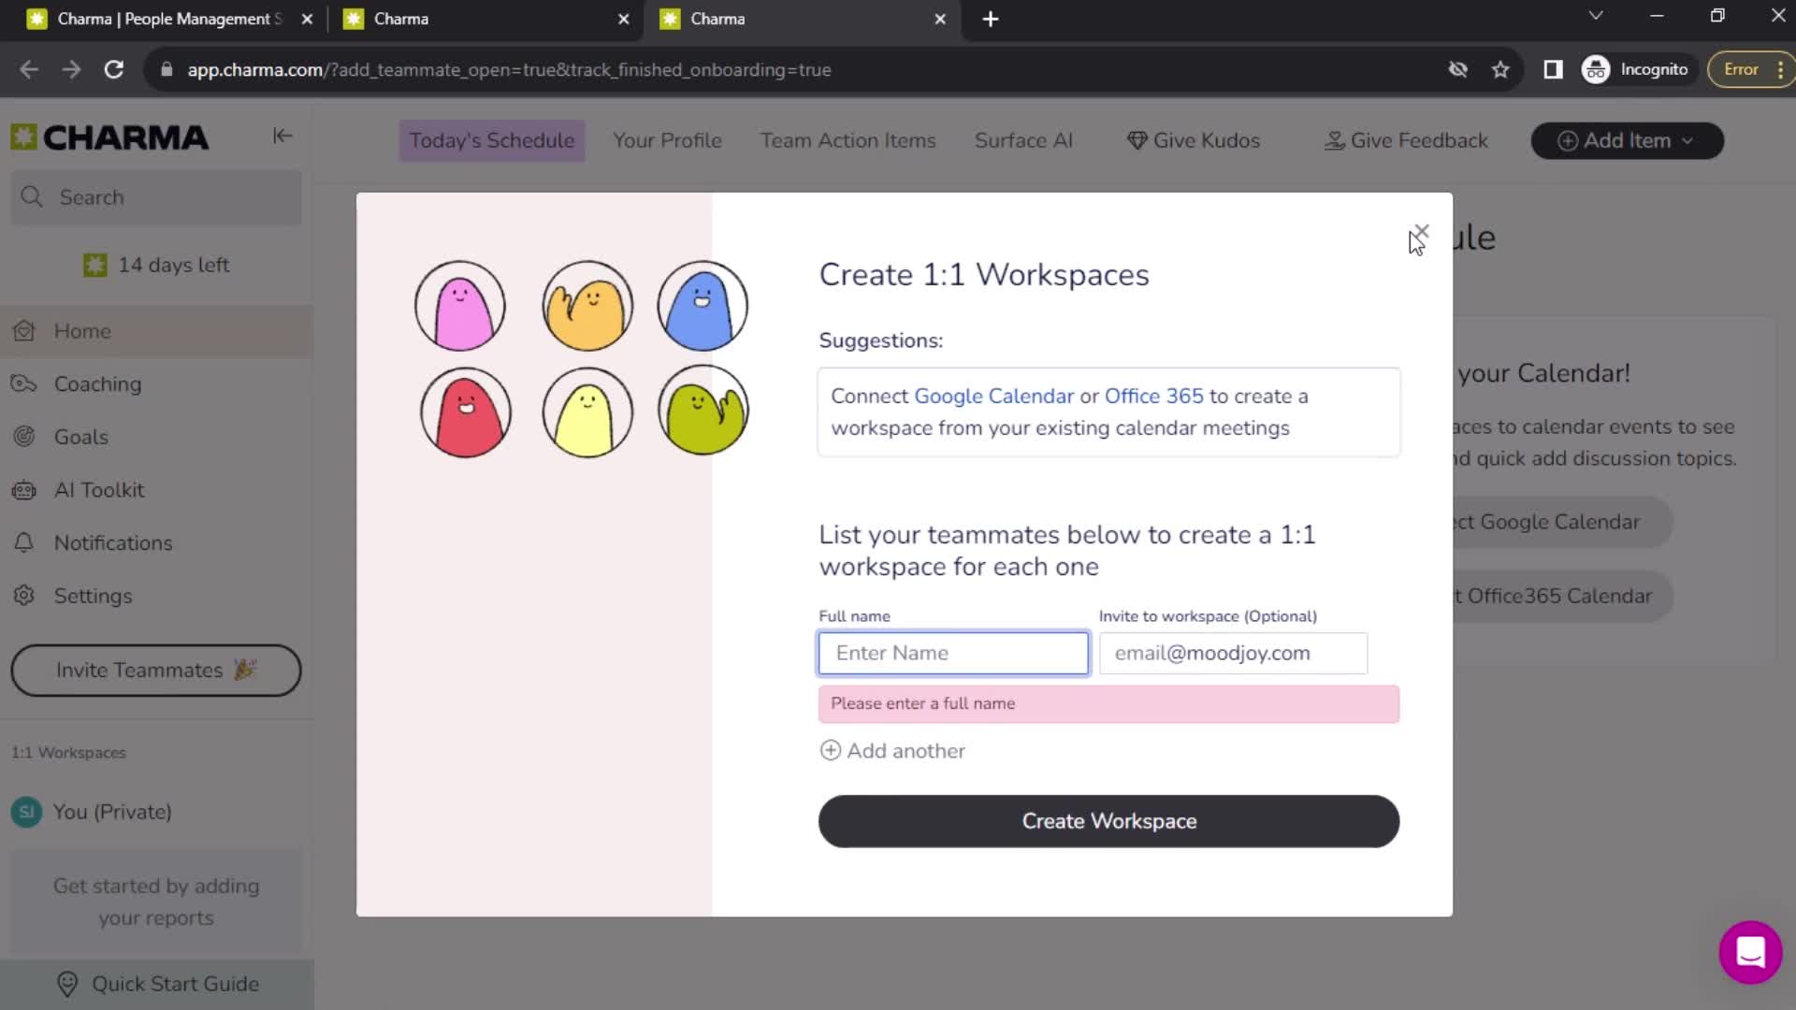Select the Today's Schedule tab
The width and height of the screenshot is (1796, 1010).
pos(493,139)
